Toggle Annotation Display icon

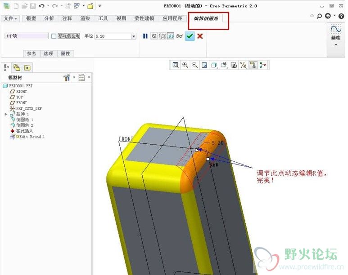click(x=253, y=65)
